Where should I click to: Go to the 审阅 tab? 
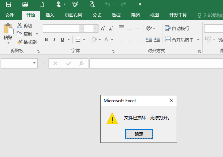135,15
